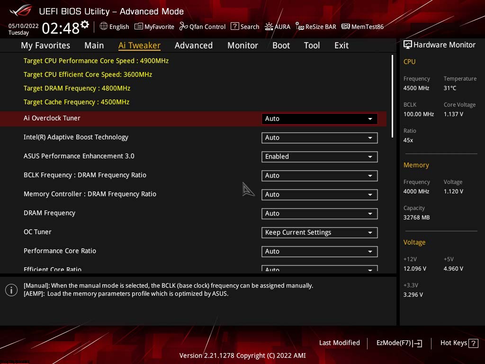Screen dimensions: 485x364
Task: Click the +12V reading 12.096 V
Action: click(414, 269)
